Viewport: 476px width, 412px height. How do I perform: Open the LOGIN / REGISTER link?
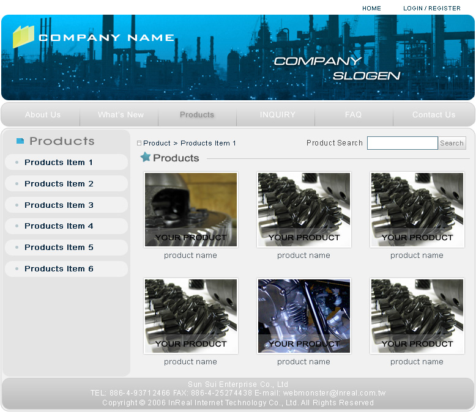[431, 9]
